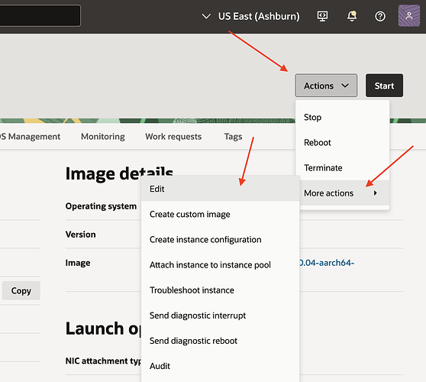Screen dimensions: 426x382
Task: Open the user profile avatar
Action: click(x=409, y=16)
